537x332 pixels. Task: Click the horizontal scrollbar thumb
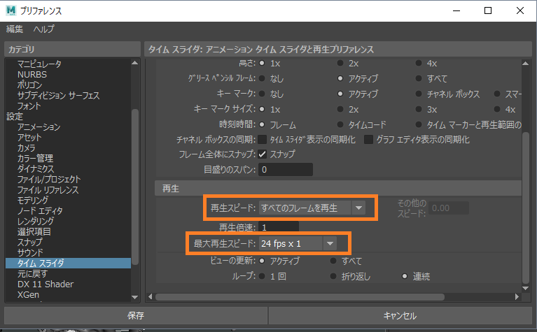(300, 297)
